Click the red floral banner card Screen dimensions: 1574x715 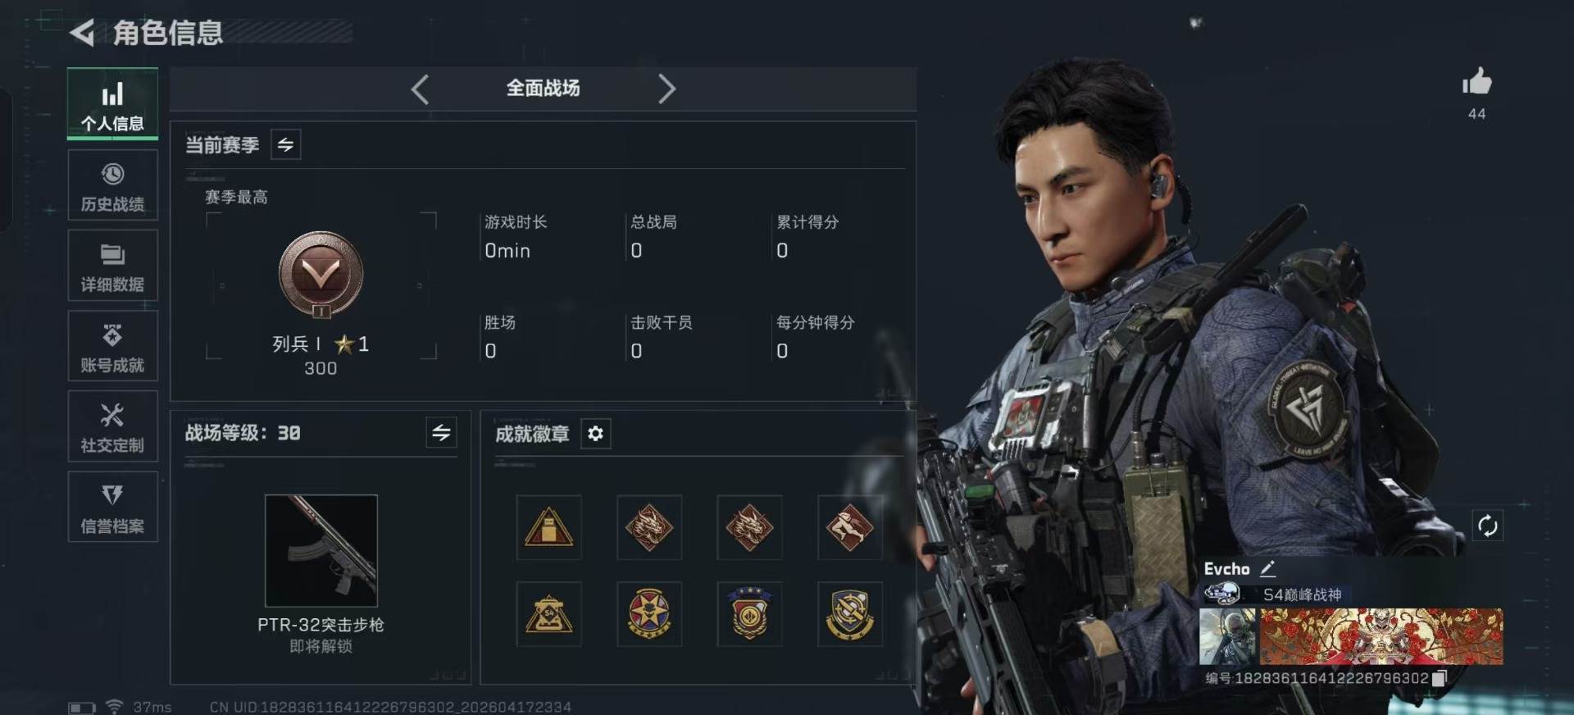click(1381, 636)
